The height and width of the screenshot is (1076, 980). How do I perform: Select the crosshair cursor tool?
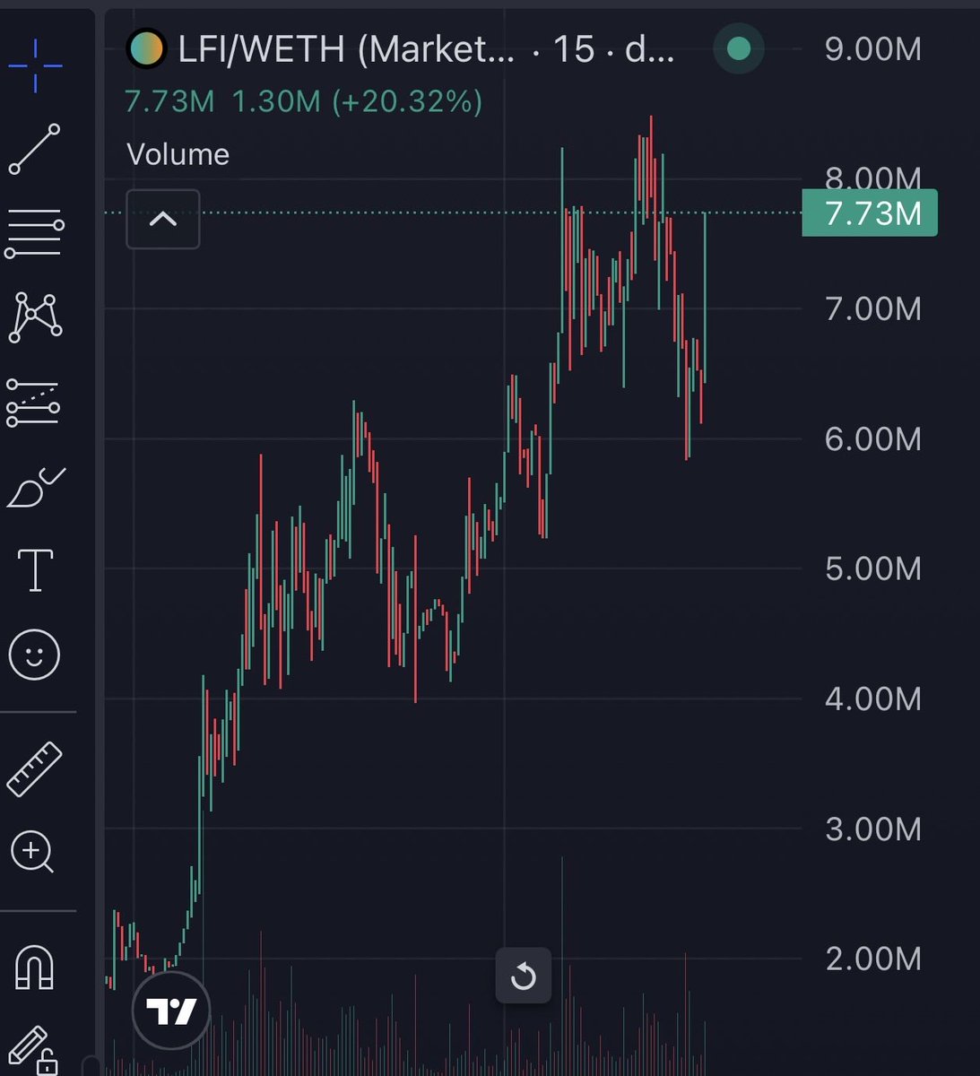point(35,65)
